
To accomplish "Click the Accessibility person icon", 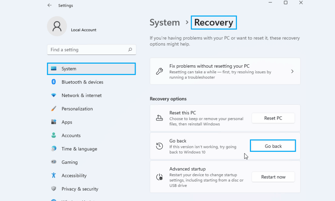I will 54,176.
